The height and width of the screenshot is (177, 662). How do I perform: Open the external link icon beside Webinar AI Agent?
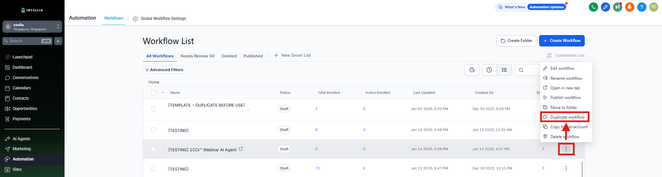pos(241,149)
